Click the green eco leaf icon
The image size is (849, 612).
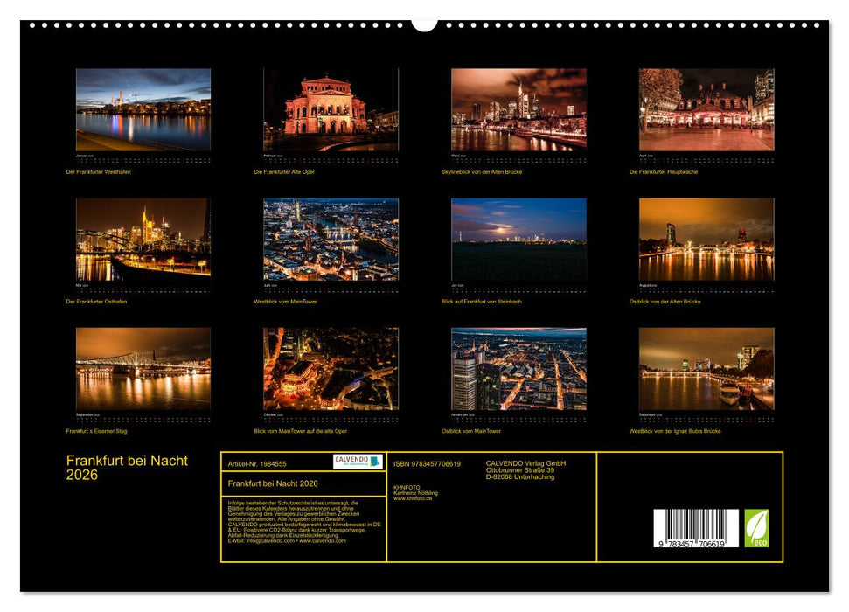click(x=756, y=528)
